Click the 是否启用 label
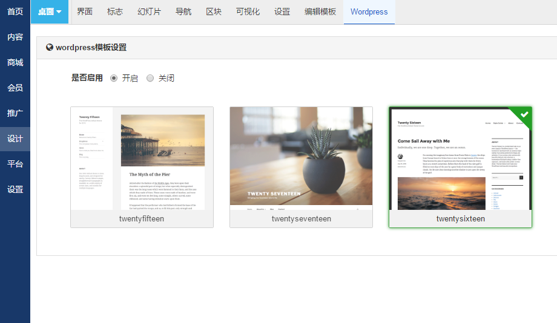The height and width of the screenshot is (323, 557). pos(87,78)
